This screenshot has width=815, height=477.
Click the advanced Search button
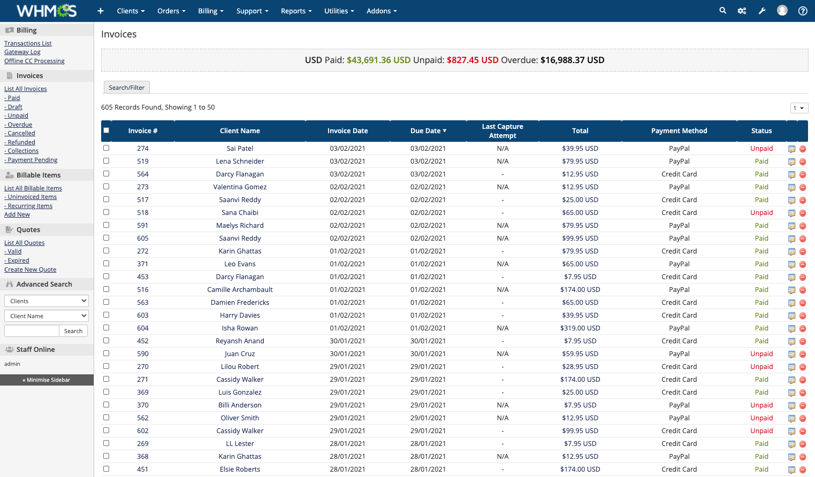73,331
